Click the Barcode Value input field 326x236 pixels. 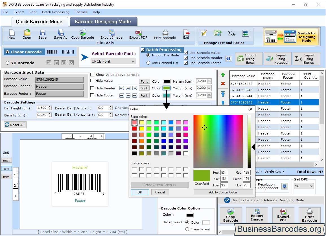click(59, 79)
